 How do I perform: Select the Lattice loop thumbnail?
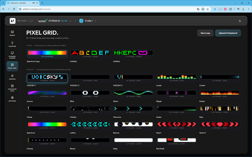coord(90,126)
